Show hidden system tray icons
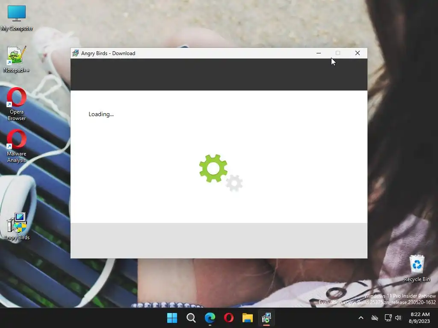 point(361,318)
